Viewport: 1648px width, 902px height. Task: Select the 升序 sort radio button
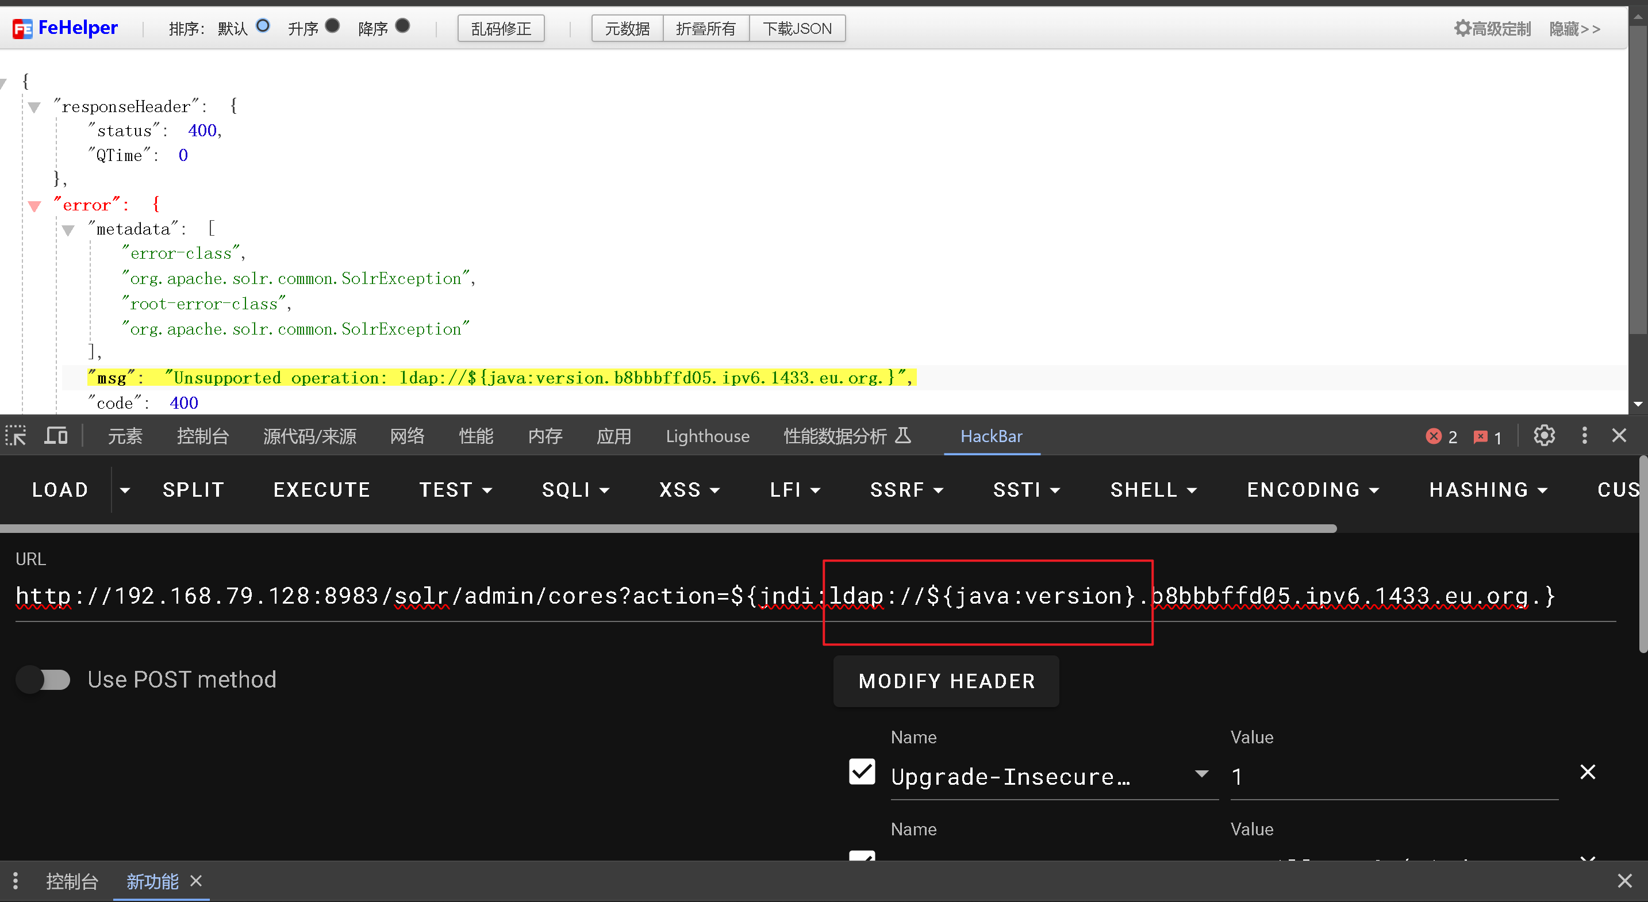point(332,26)
